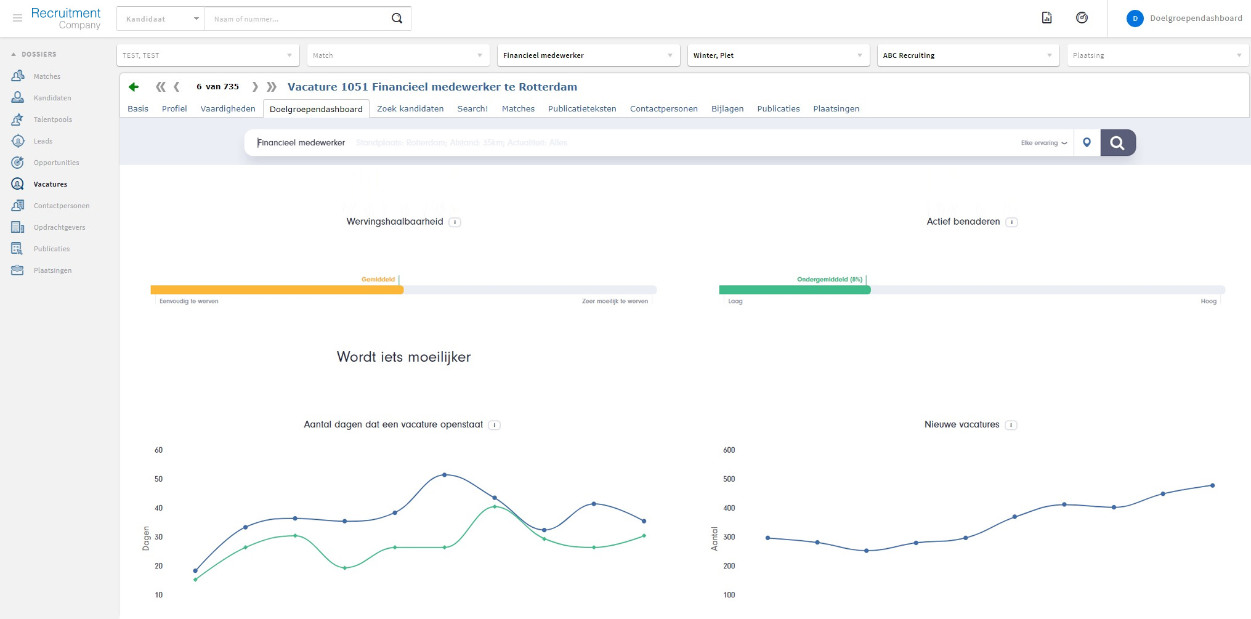Toggle the hamburger menu icon

[x=17, y=18]
